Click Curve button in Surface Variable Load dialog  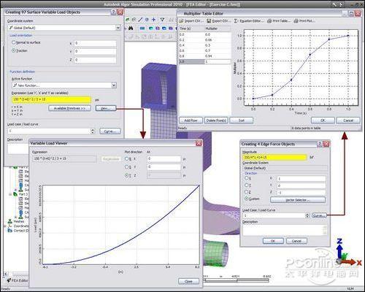(110, 131)
